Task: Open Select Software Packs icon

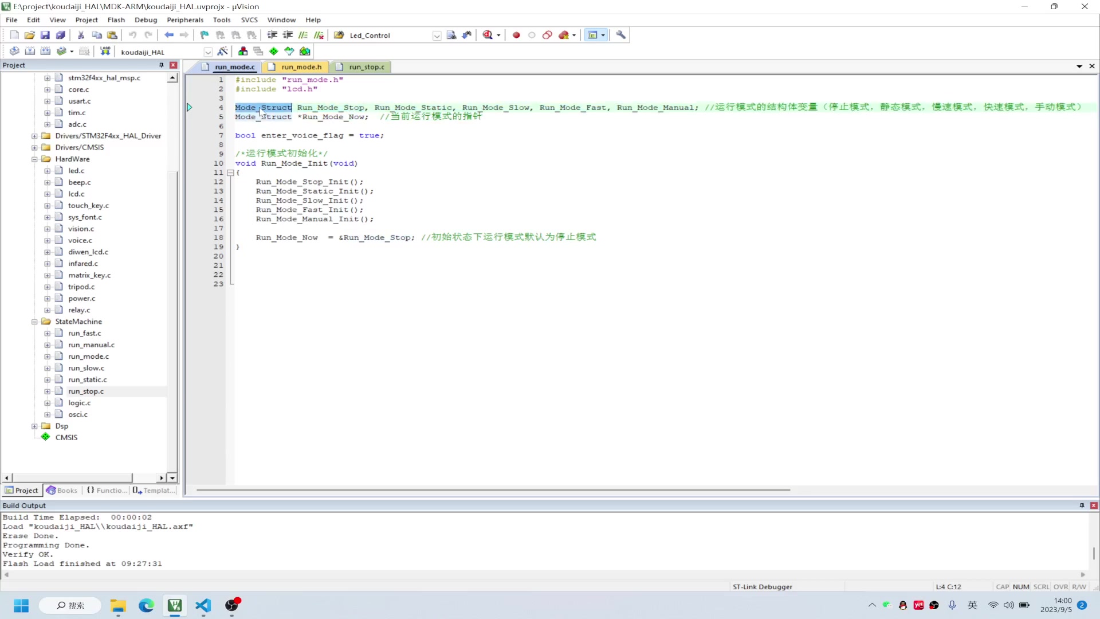Action: pos(289,52)
